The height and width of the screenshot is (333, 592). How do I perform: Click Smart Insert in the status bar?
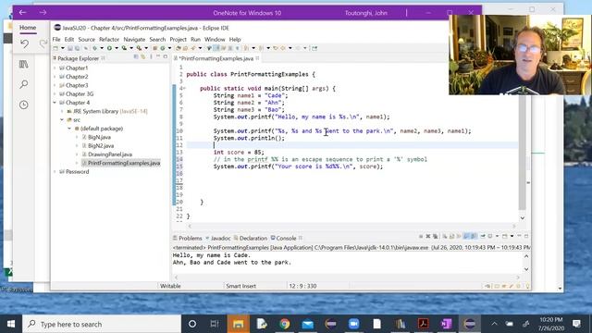pos(240,286)
